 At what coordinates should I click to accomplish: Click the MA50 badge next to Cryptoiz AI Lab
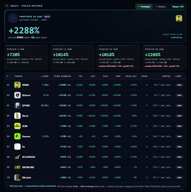click(47, 17)
